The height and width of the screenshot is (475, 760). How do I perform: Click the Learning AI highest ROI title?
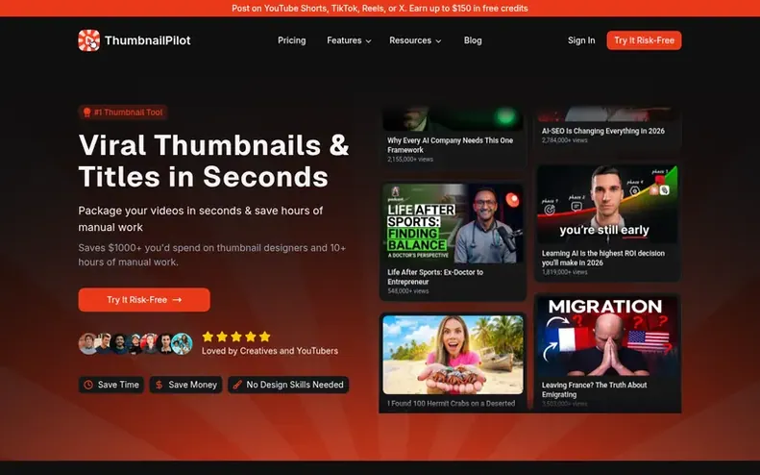(x=603, y=258)
